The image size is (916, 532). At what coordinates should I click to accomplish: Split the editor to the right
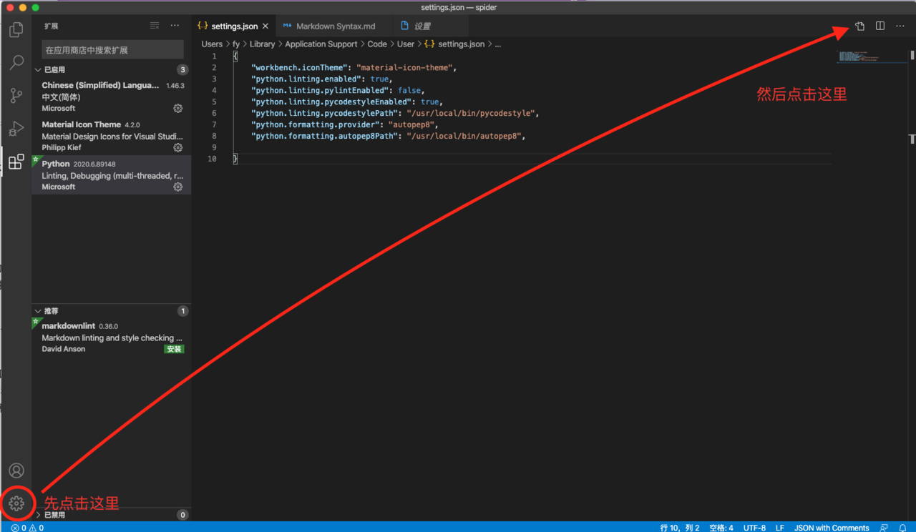point(880,26)
